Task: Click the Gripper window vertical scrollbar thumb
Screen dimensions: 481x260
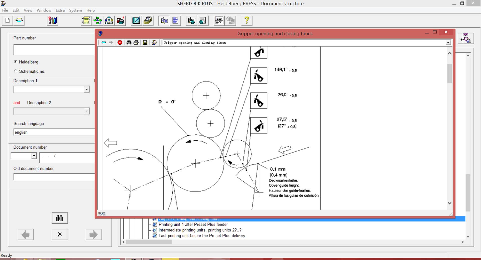Action: (x=449, y=73)
